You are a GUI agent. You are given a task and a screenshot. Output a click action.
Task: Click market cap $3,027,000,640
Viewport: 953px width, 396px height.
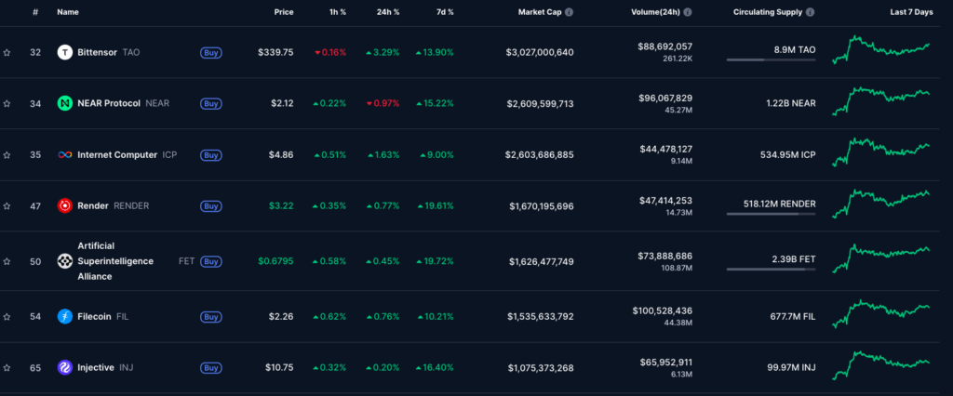pyautogui.click(x=540, y=53)
